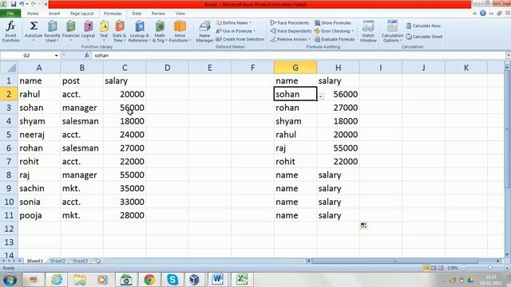511x287 pixels.
Task: Switch to Normal view in status bar
Action: [x=426, y=268]
